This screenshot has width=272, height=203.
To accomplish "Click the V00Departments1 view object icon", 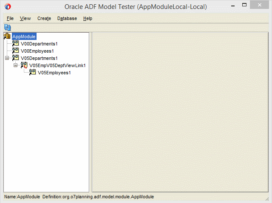I will [15, 43].
